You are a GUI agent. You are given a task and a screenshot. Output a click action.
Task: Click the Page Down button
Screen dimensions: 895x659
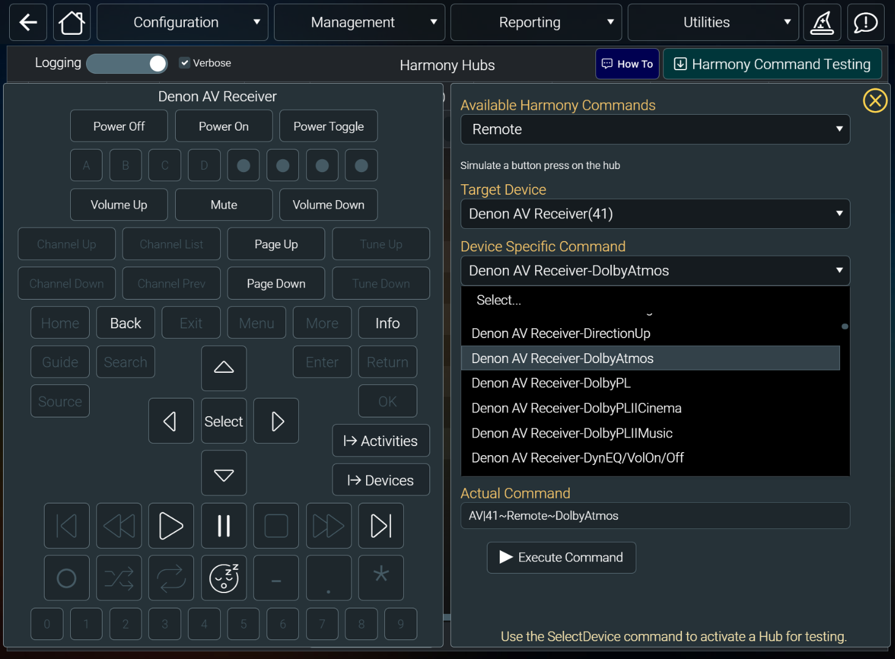click(x=276, y=284)
